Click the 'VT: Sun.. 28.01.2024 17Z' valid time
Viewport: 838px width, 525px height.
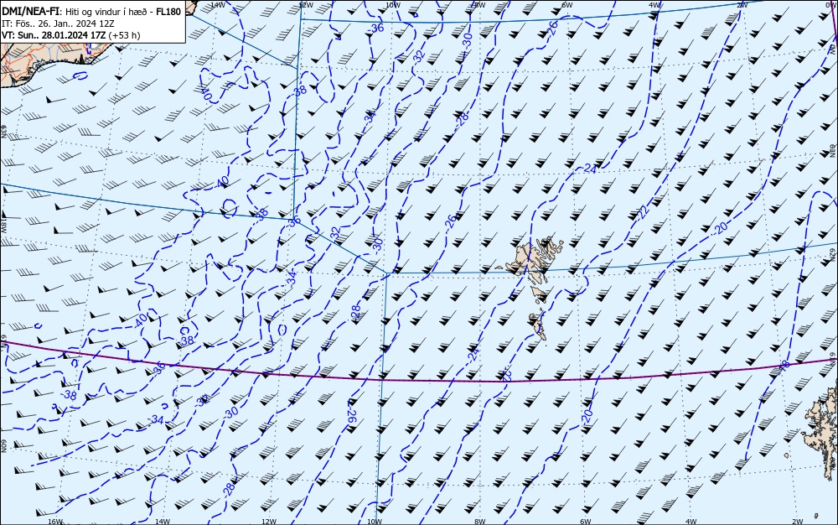coord(54,35)
